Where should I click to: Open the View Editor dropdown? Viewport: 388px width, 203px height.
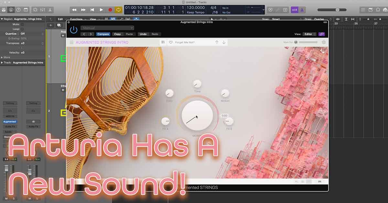click(310, 34)
